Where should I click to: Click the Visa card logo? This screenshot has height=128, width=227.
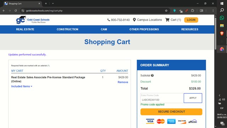(x=150, y=121)
